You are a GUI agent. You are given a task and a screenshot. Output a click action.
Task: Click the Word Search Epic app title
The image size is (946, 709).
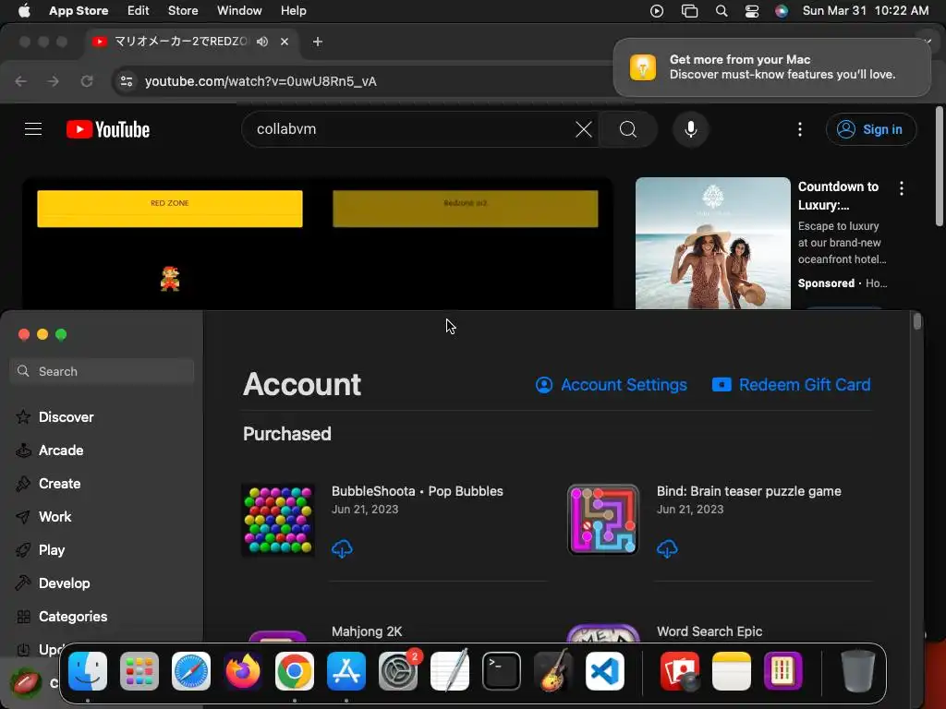pyautogui.click(x=709, y=631)
